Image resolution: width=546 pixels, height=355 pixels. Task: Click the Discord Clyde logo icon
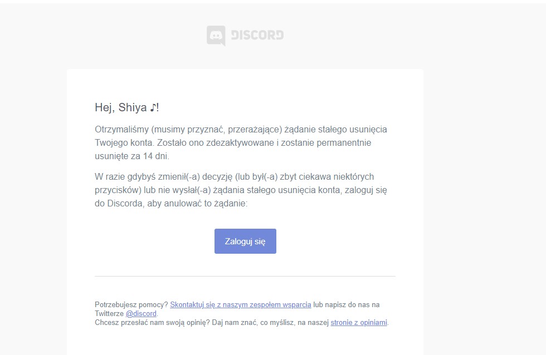pos(216,36)
